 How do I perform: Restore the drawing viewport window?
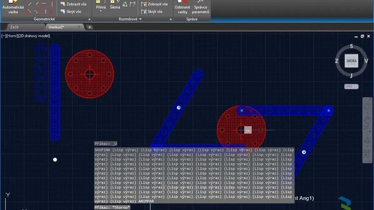click(362, 36)
